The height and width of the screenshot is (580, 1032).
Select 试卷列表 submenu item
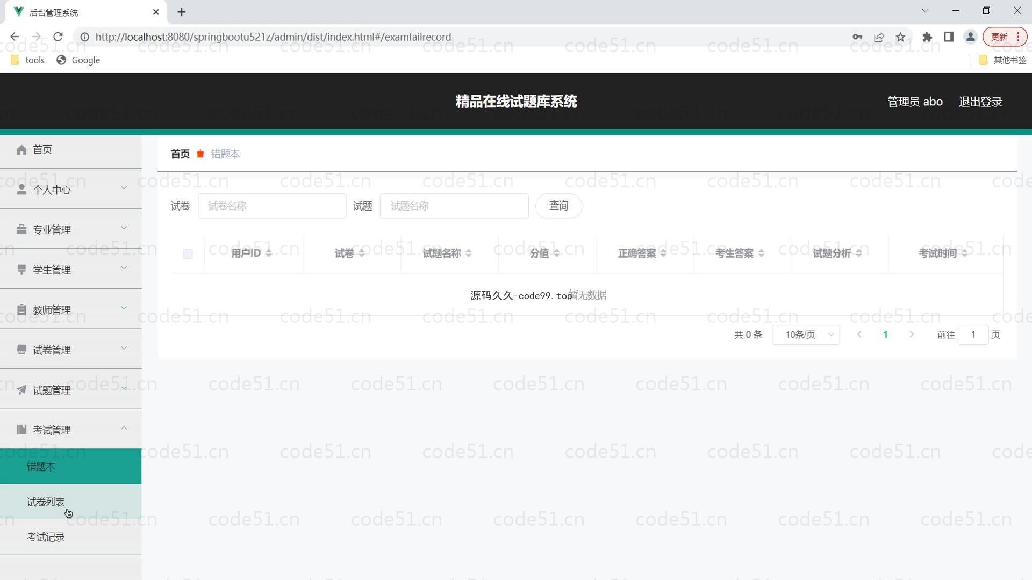(70, 502)
